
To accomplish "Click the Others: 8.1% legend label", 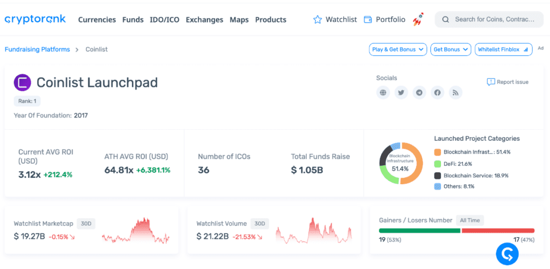I will coord(459,186).
